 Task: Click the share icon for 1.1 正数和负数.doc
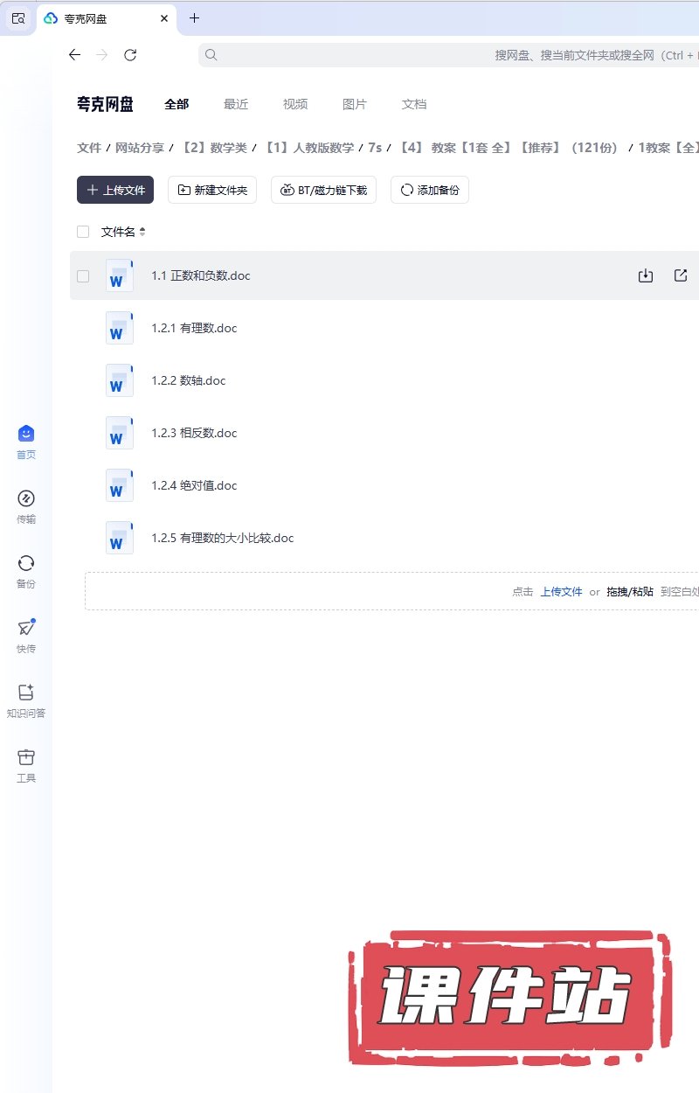tap(681, 275)
